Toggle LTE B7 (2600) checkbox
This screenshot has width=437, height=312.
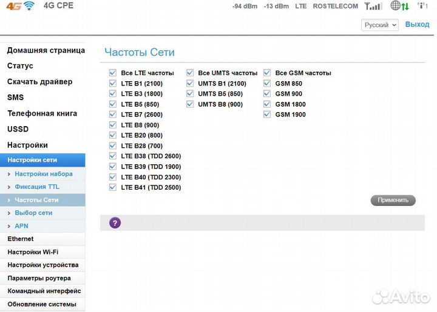point(113,115)
